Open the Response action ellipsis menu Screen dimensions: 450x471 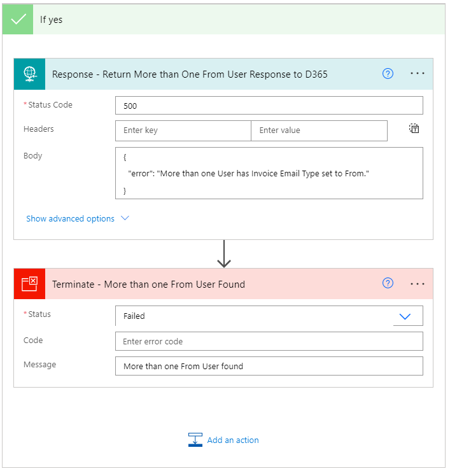(417, 74)
